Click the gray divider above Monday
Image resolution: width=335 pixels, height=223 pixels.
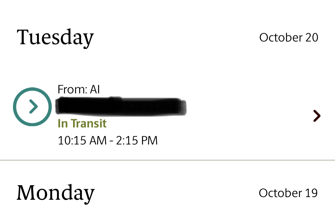pos(167,160)
